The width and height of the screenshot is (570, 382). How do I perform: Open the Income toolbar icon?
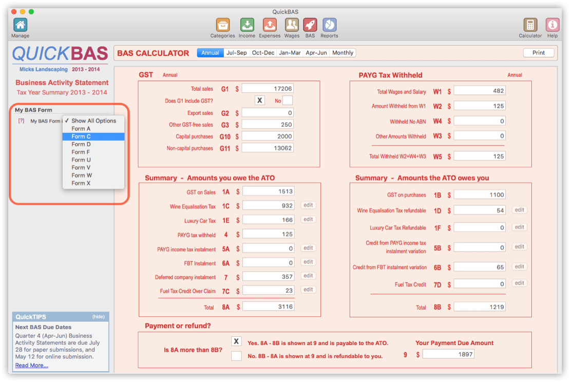coord(247,25)
